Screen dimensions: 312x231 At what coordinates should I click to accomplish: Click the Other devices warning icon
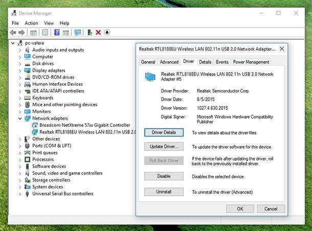(x=27, y=139)
